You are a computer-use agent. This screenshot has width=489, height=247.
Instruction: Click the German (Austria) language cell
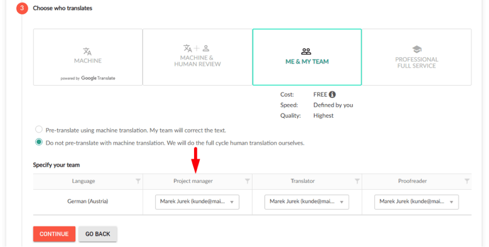[x=88, y=202]
